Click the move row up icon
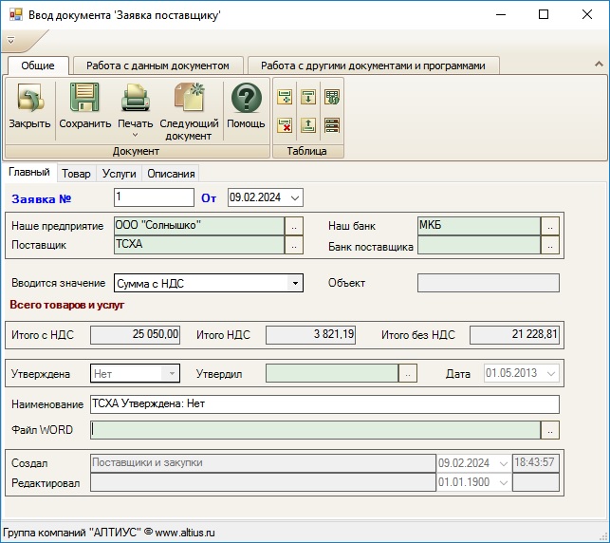The height and width of the screenshot is (543, 610). [307, 125]
